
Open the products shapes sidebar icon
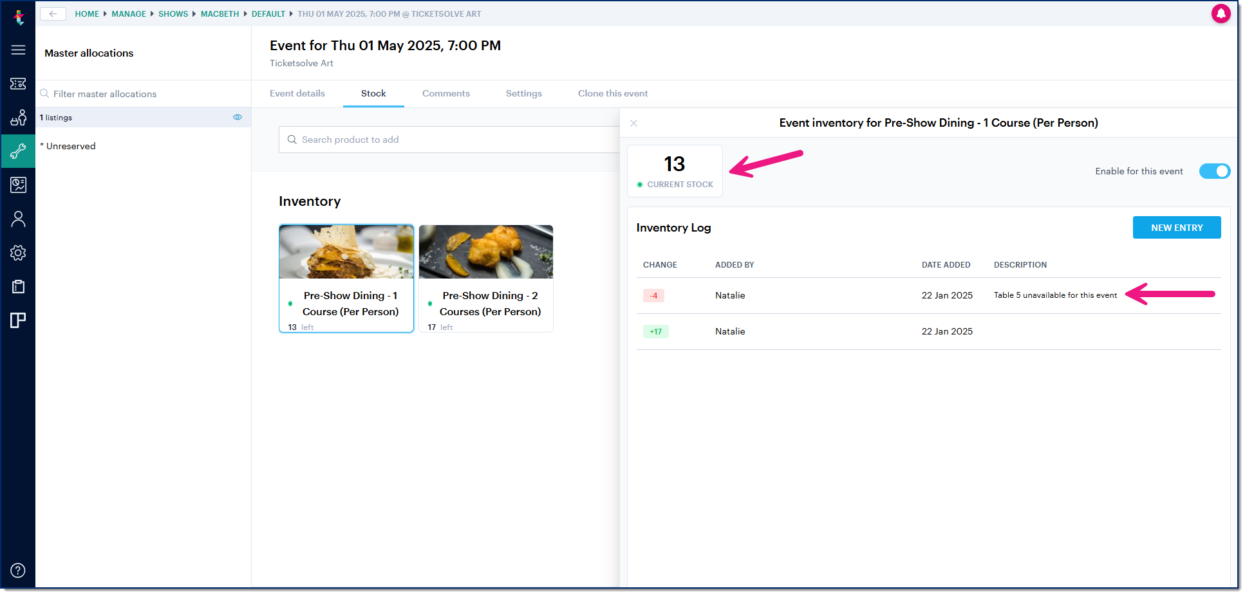19,118
